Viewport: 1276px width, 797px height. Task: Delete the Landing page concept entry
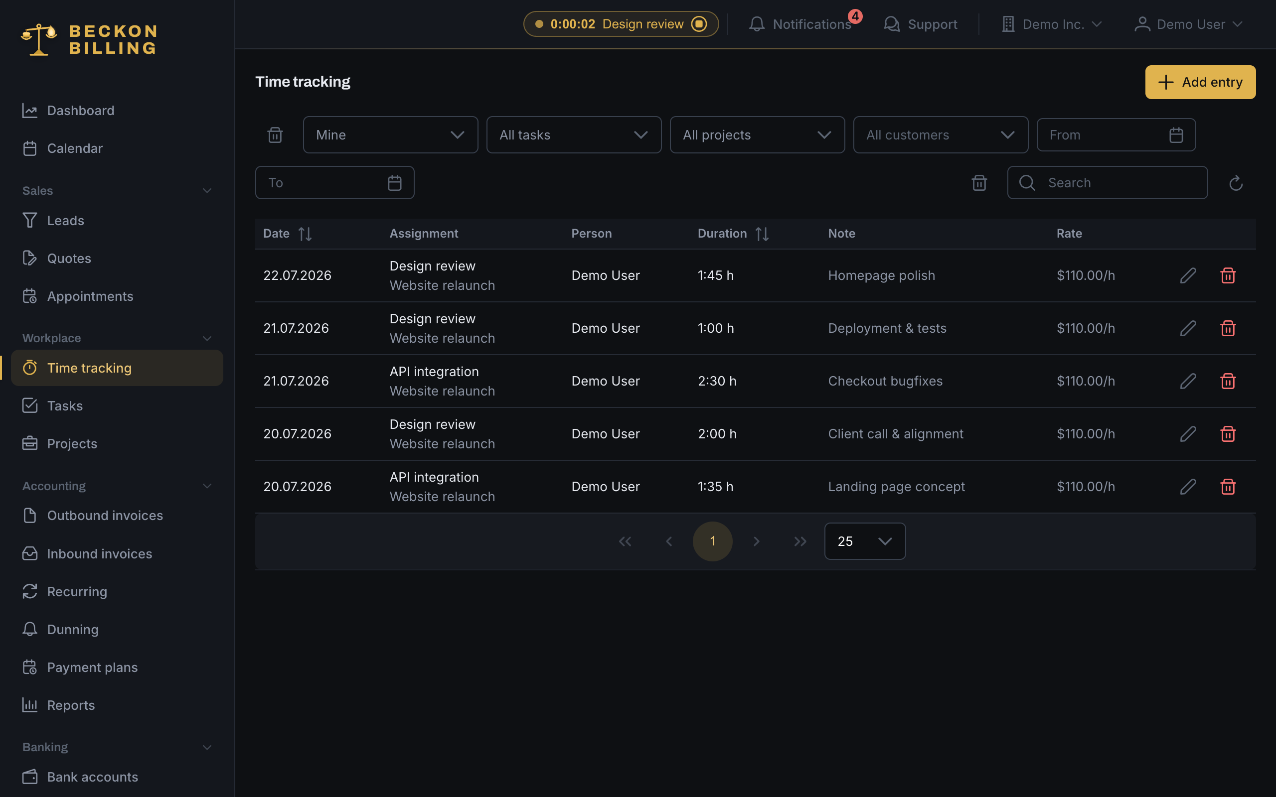[x=1228, y=487]
